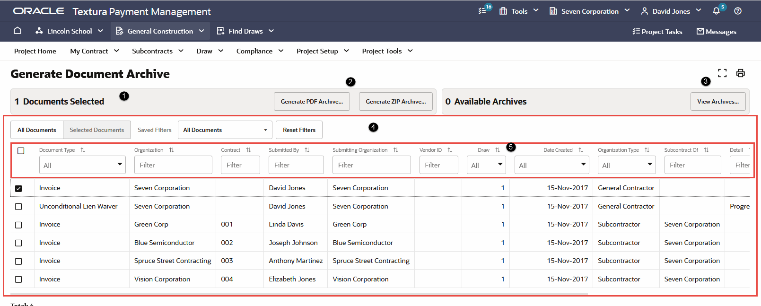Switch to Selected Documents tab
The image size is (761, 306).
tap(97, 130)
